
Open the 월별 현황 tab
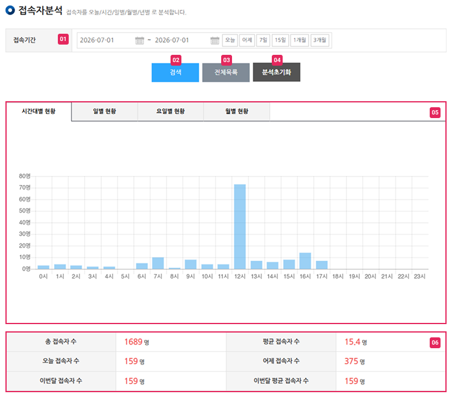click(x=237, y=111)
